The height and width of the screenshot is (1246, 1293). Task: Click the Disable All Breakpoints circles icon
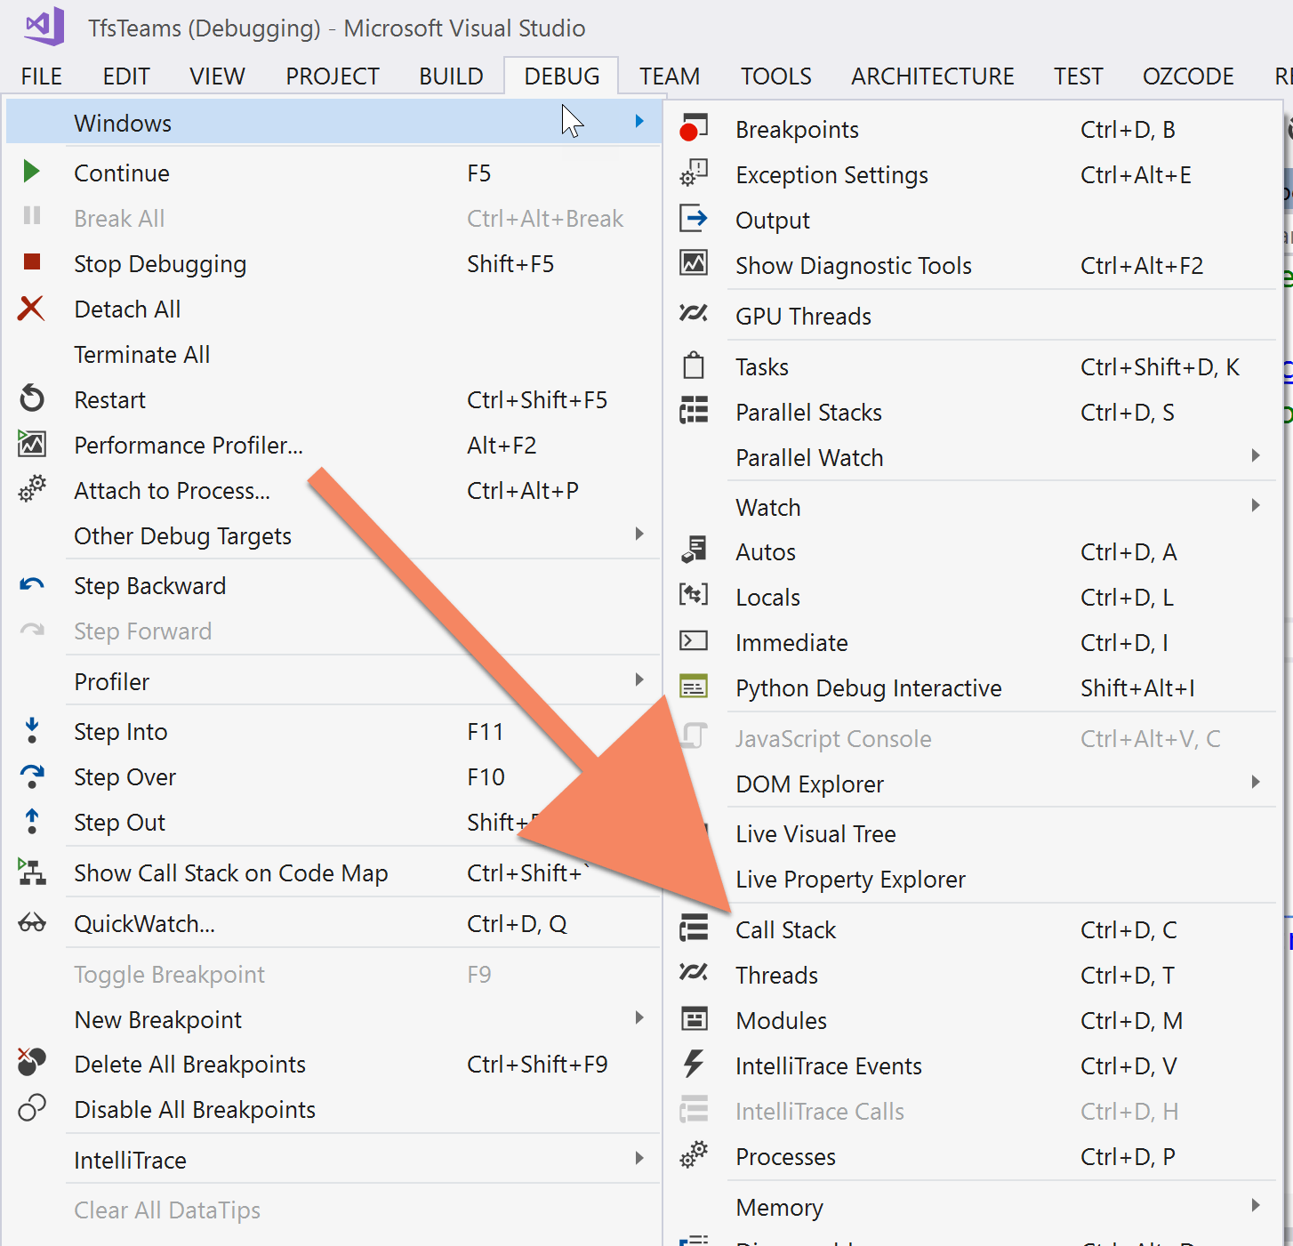pos(32,1108)
